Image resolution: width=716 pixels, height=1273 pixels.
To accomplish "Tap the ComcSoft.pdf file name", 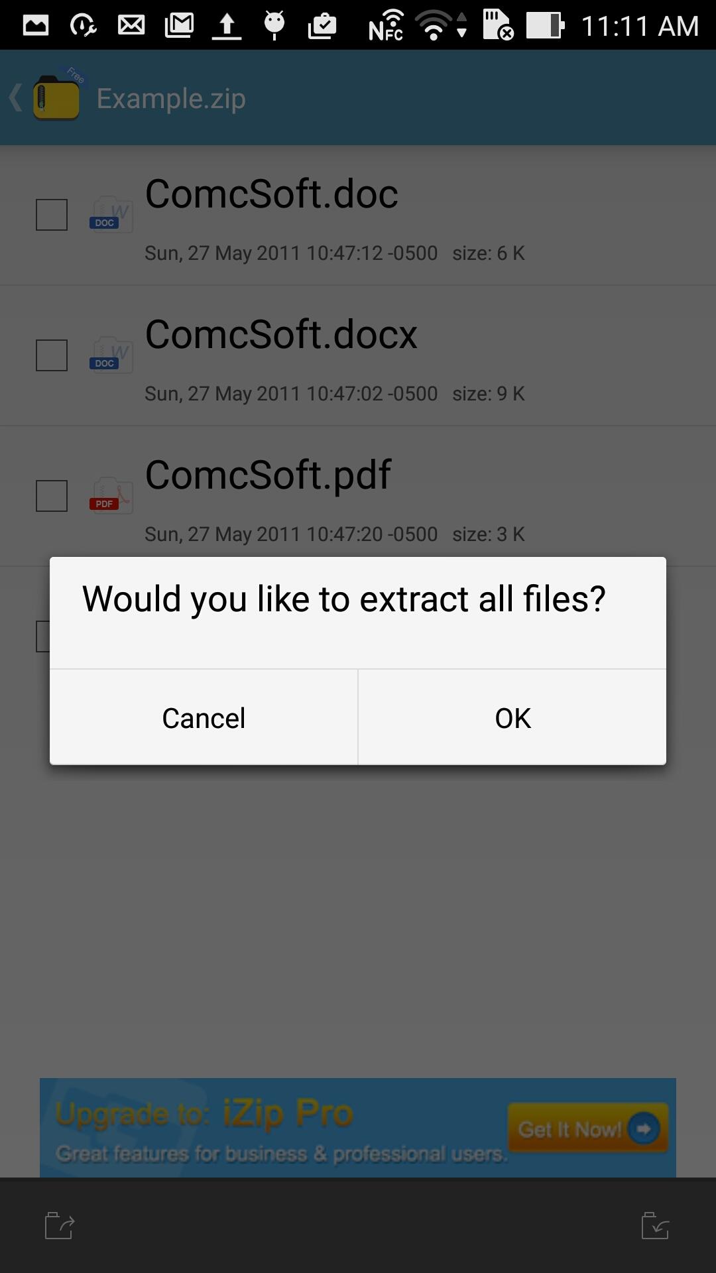I will point(268,475).
